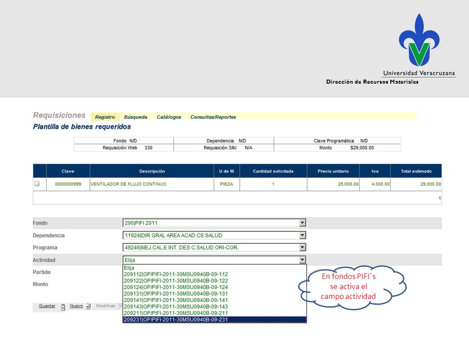
Task: Choose activity 209211|OP/PIFI-2011-30MSU0940B-09-211
Action: [214, 313]
